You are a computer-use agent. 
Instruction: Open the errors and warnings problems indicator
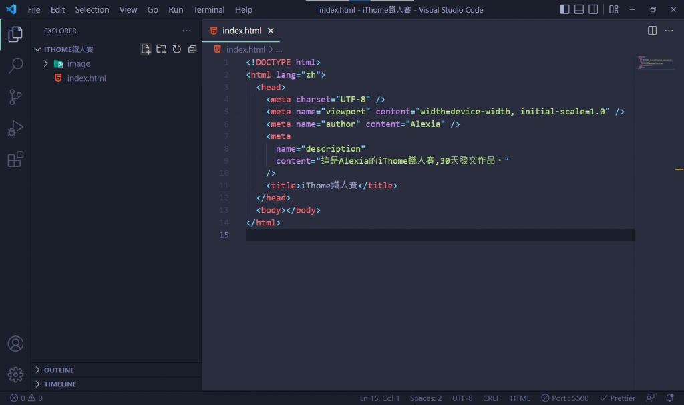click(27, 398)
